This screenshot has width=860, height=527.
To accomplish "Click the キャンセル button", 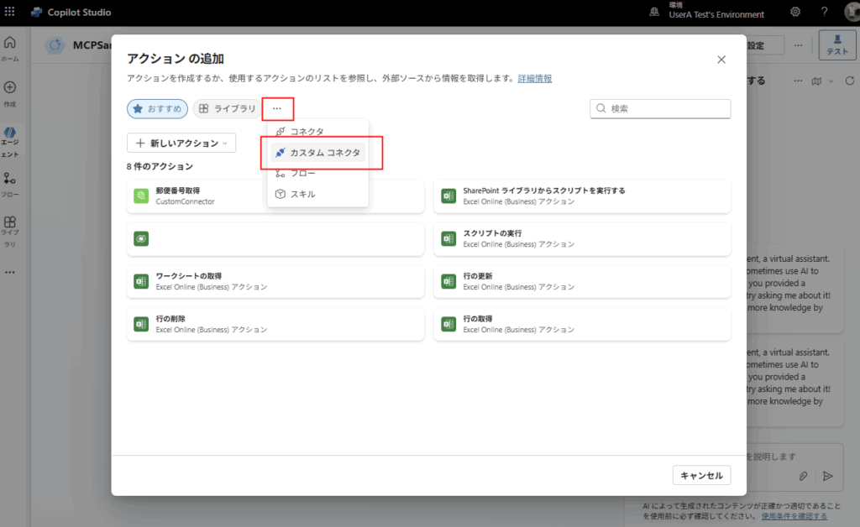I will (701, 476).
